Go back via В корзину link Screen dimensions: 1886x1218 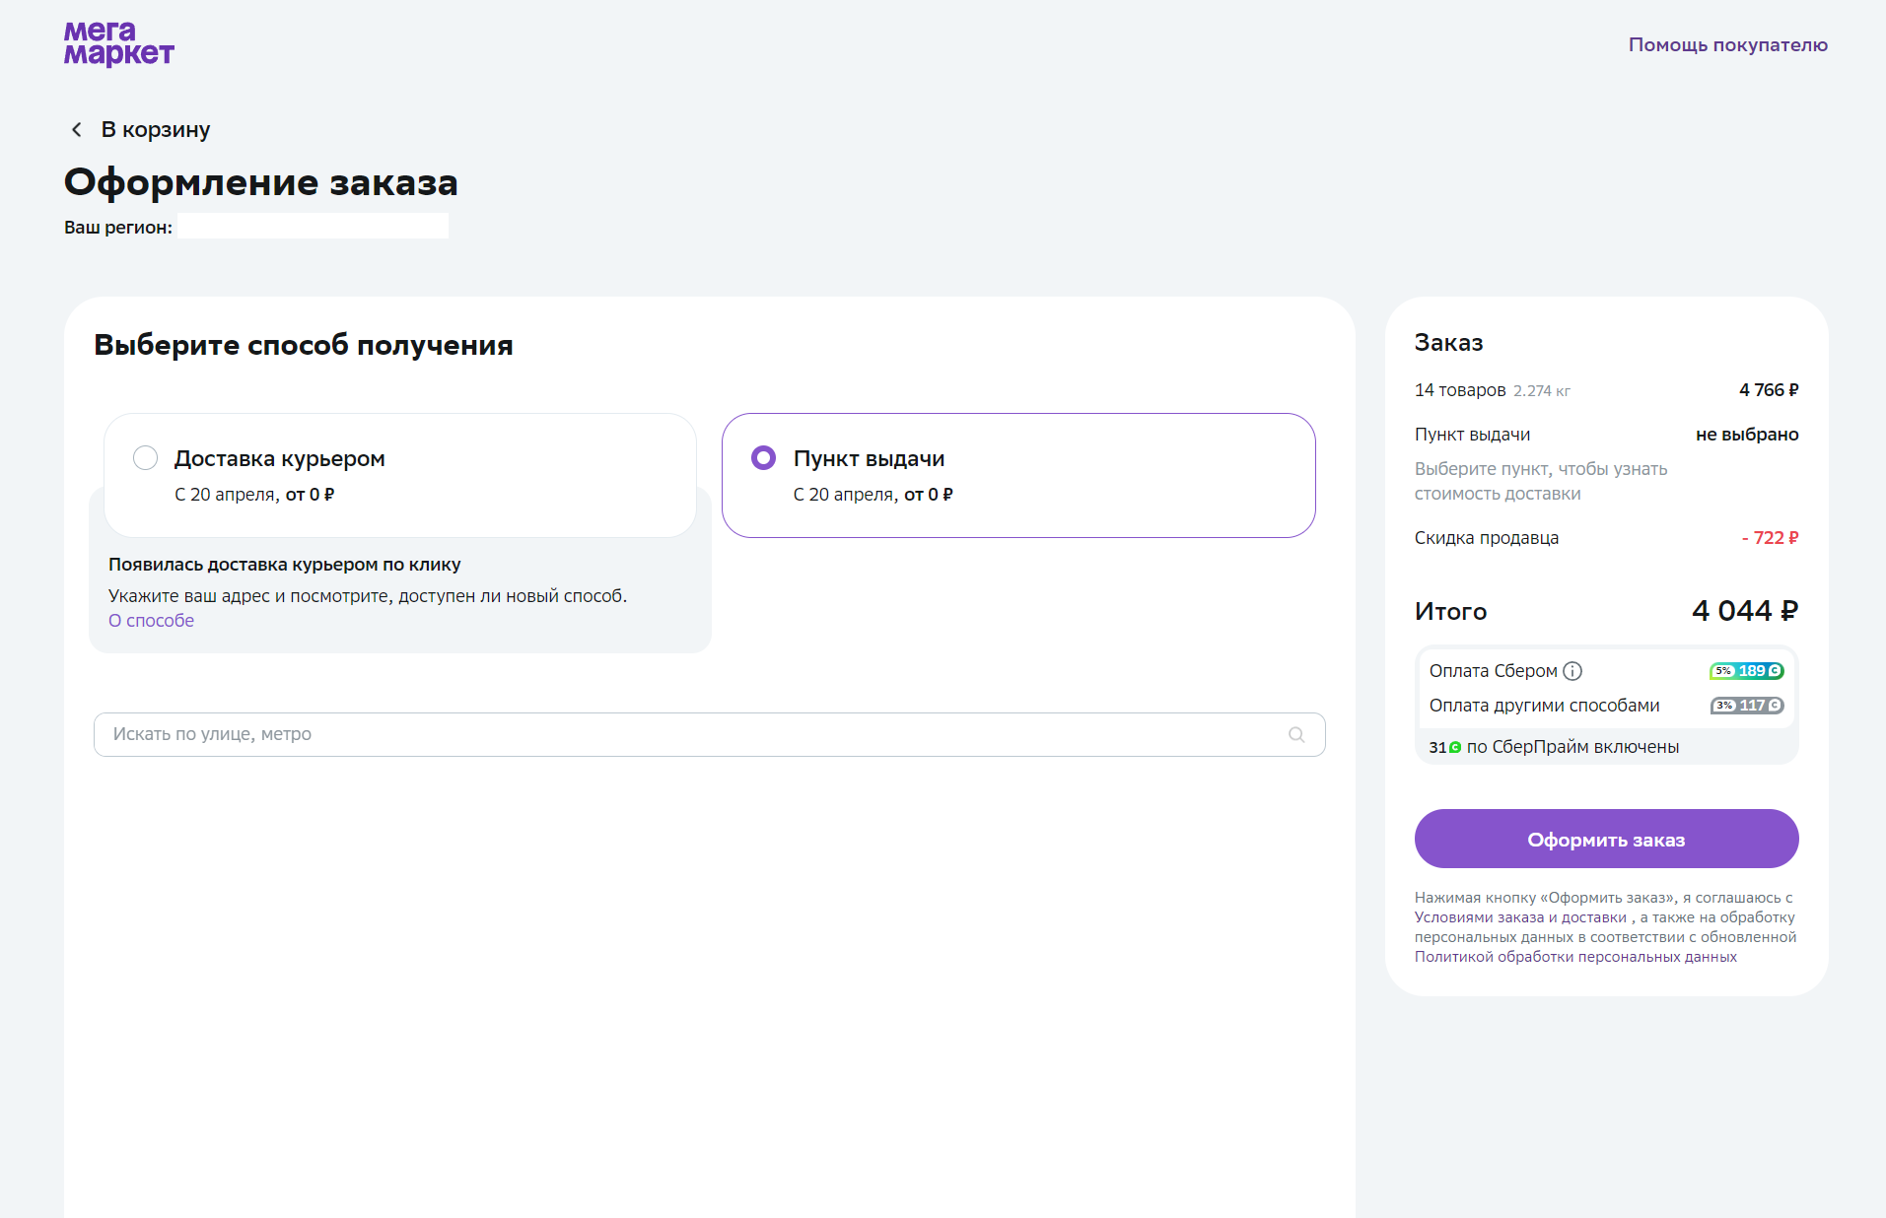(156, 129)
